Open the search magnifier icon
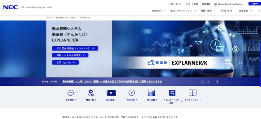The width and height of the screenshot is (261, 119). click(259, 11)
